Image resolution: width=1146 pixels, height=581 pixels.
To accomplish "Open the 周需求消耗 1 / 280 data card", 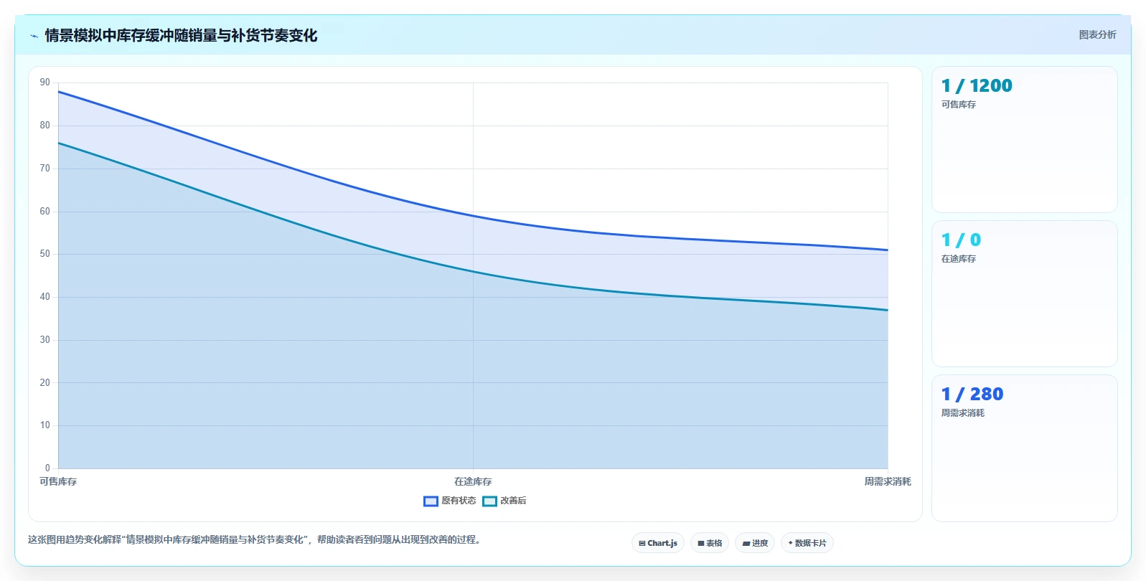I will tap(1024, 448).
